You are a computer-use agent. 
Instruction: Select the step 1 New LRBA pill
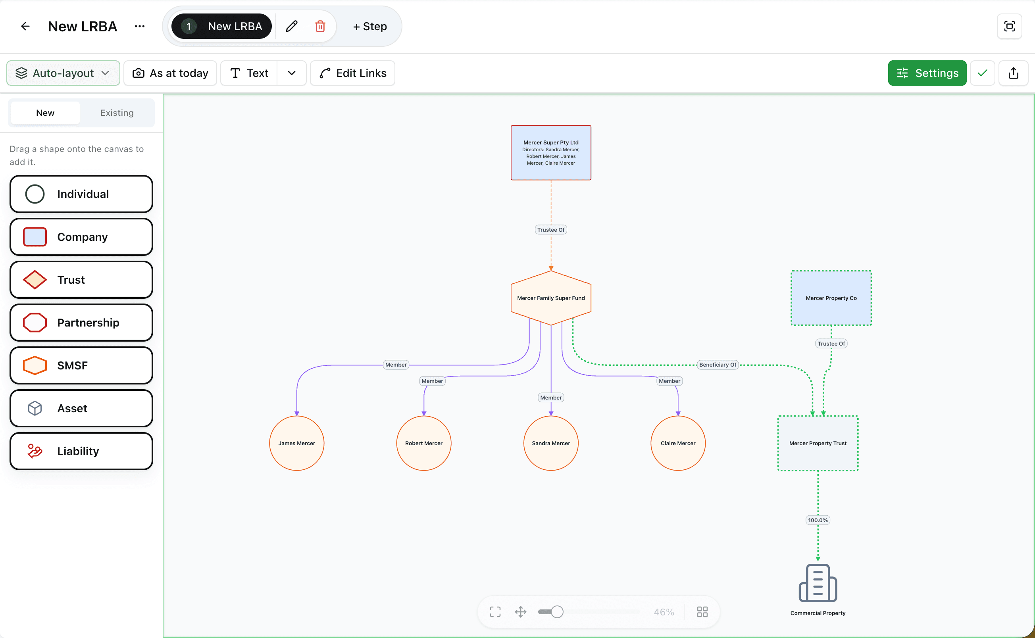pos(221,26)
